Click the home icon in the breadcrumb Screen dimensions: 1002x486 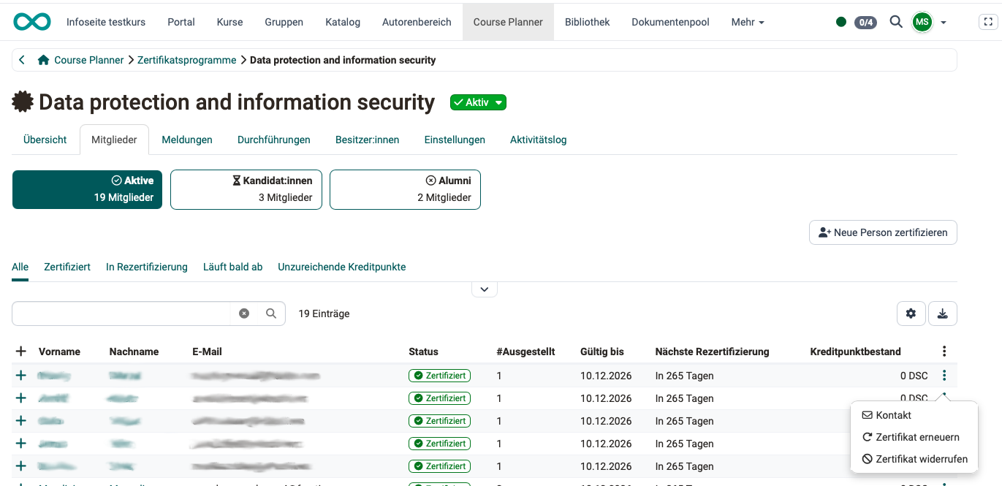44,60
